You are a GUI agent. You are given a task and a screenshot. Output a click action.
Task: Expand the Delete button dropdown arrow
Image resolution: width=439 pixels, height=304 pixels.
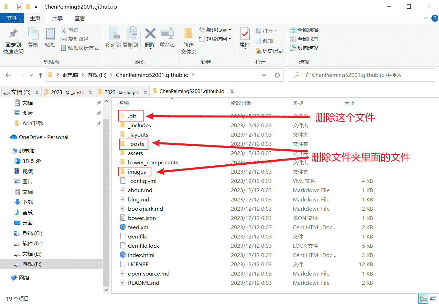coord(150,48)
